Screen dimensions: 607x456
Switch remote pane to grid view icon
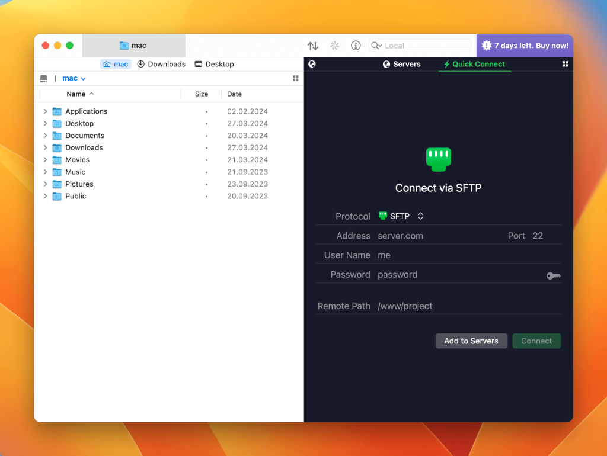(565, 64)
